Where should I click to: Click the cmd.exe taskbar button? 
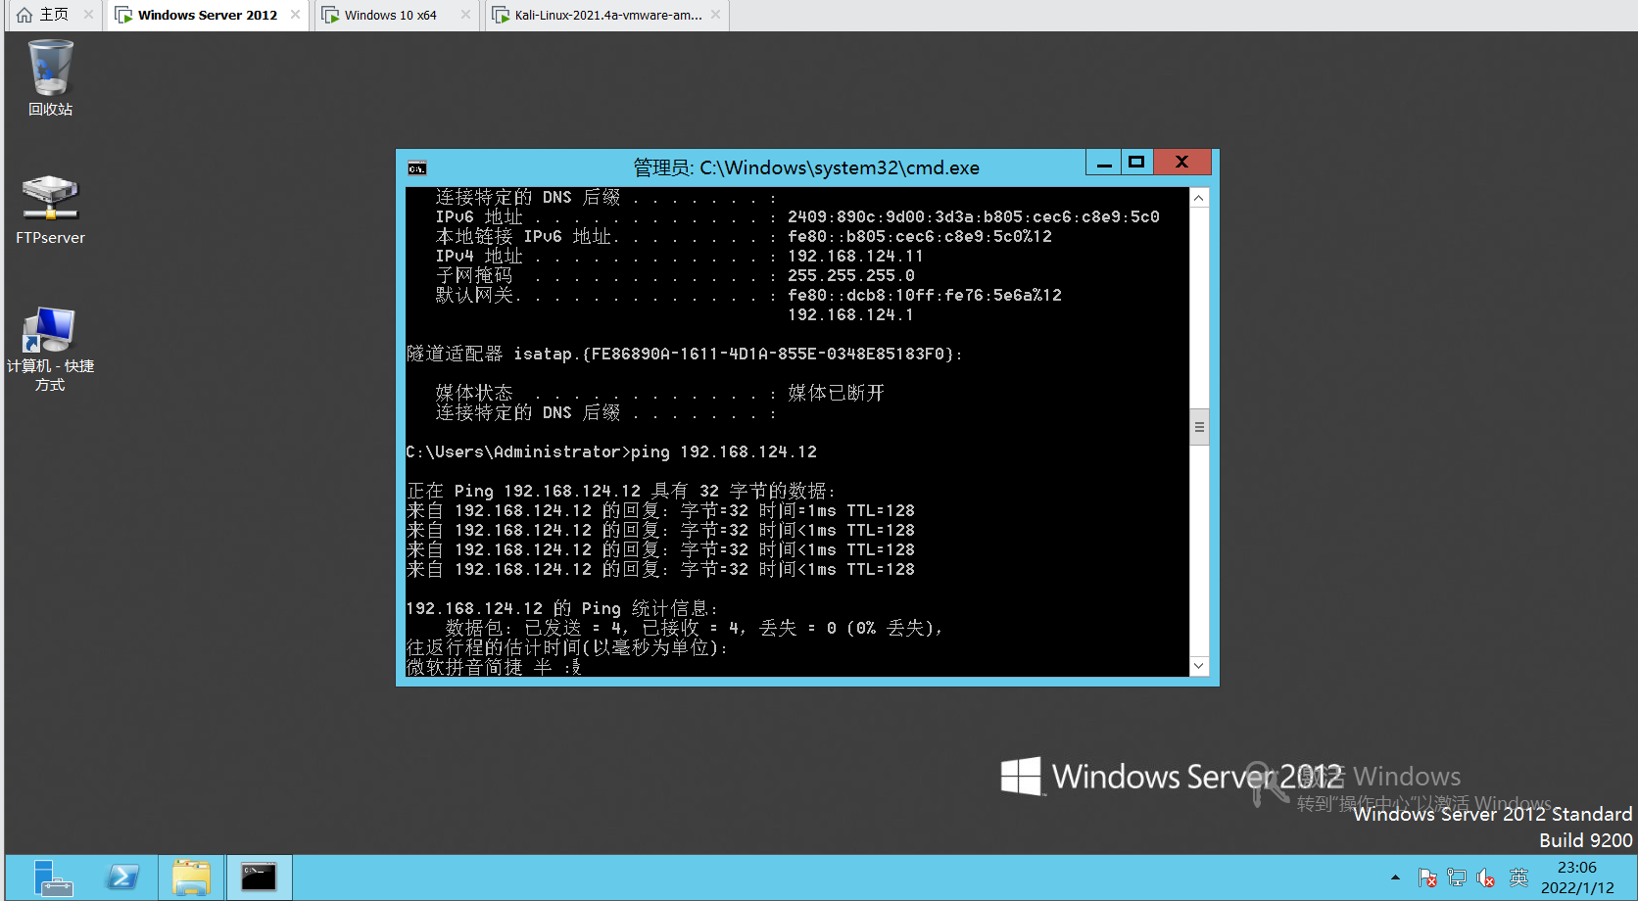(x=259, y=877)
